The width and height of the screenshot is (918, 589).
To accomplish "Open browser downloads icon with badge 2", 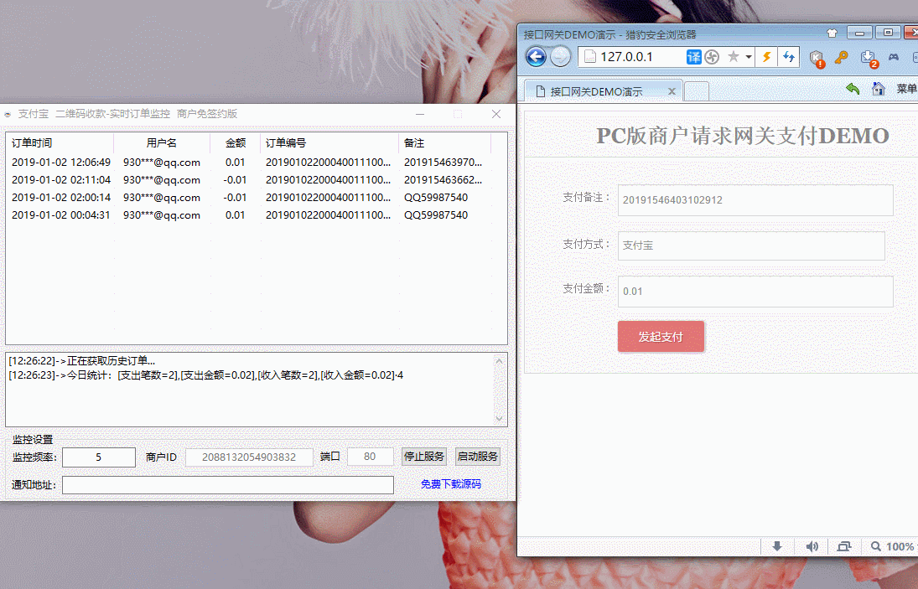I will click(869, 59).
